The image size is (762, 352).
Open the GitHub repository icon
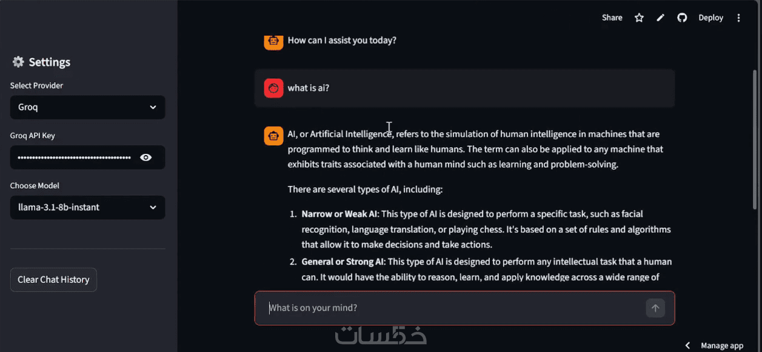pyautogui.click(x=682, y=18)
